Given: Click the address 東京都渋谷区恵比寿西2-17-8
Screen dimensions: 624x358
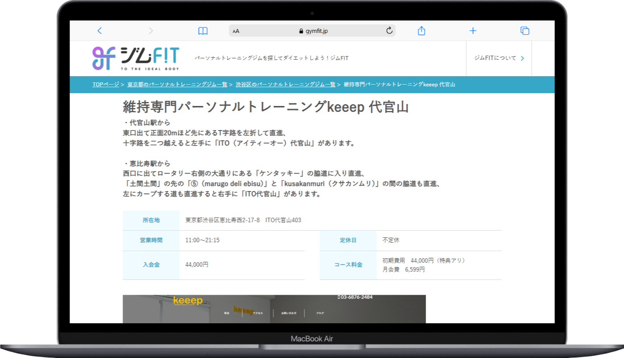Looking at the screenshot, I should [222, 220].
